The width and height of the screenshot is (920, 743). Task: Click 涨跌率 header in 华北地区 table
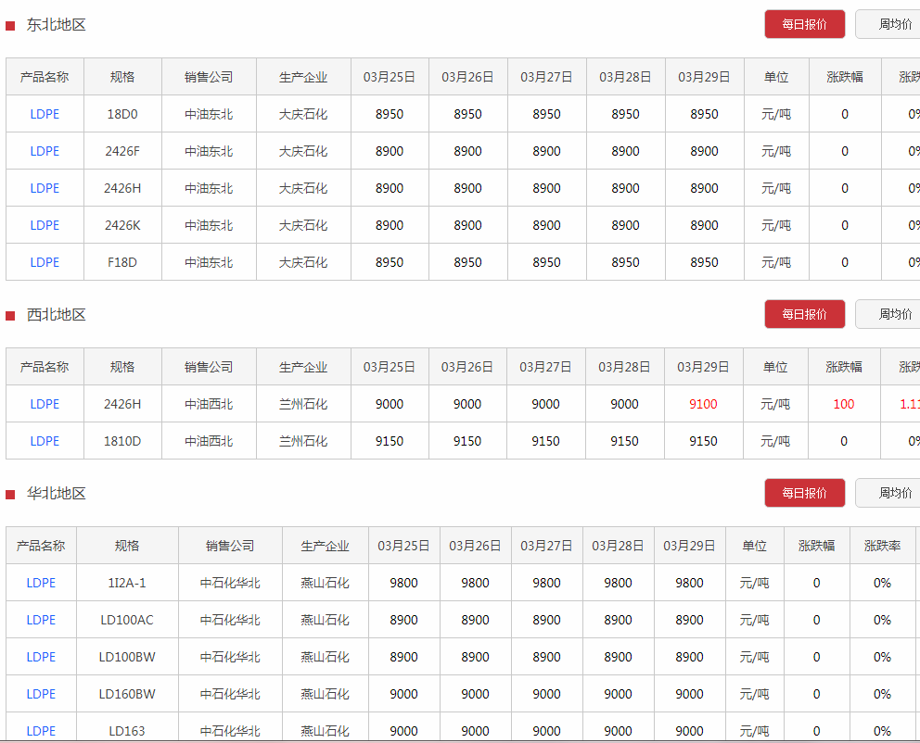tap(883, 546)
